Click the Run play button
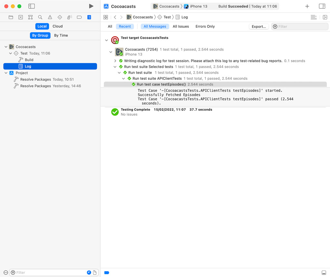 (91, 6)
